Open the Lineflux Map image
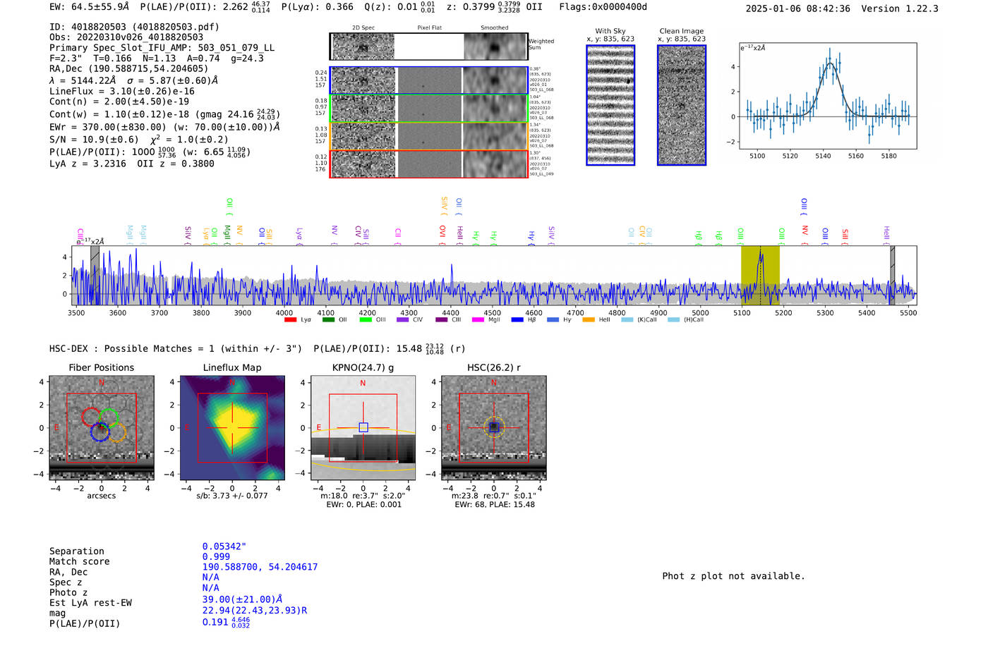Viewport: 988px width, 672px height. pyautogui.click(x=232, y=428)
